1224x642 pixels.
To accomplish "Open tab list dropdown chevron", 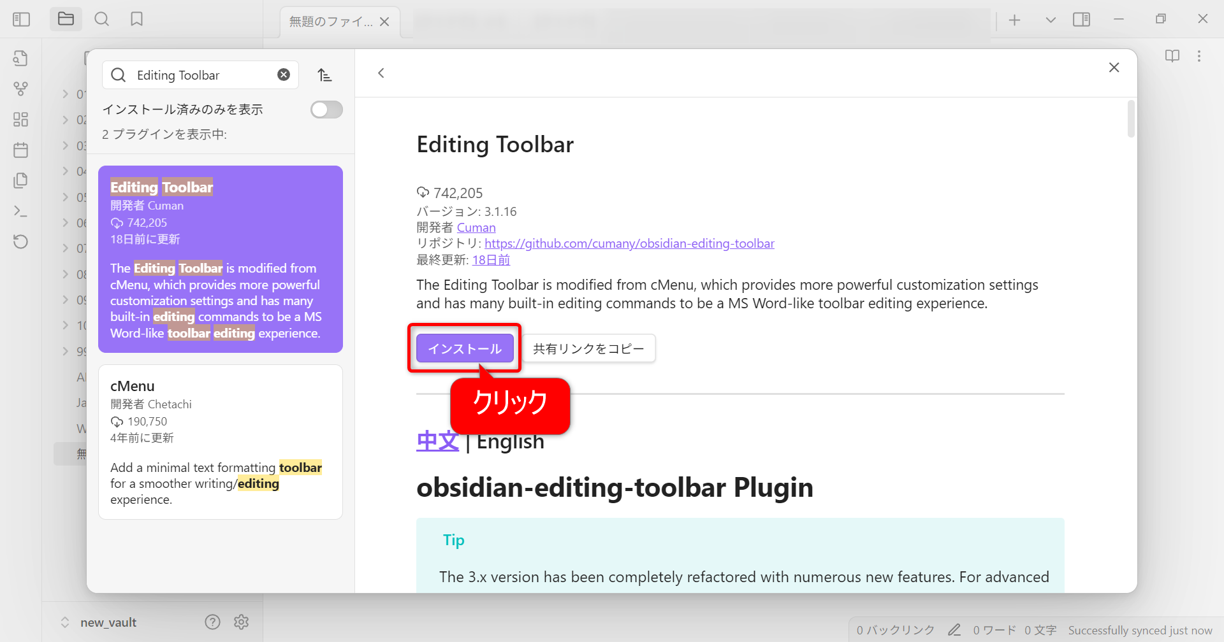I will click(1051, 20).
